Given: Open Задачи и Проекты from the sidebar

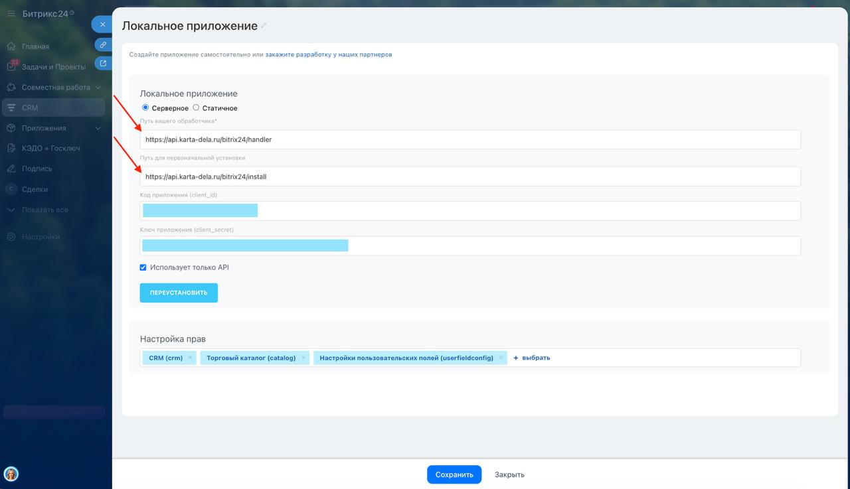Looking at the screenshot, I should pyautogui.click(x=53, y=67).
